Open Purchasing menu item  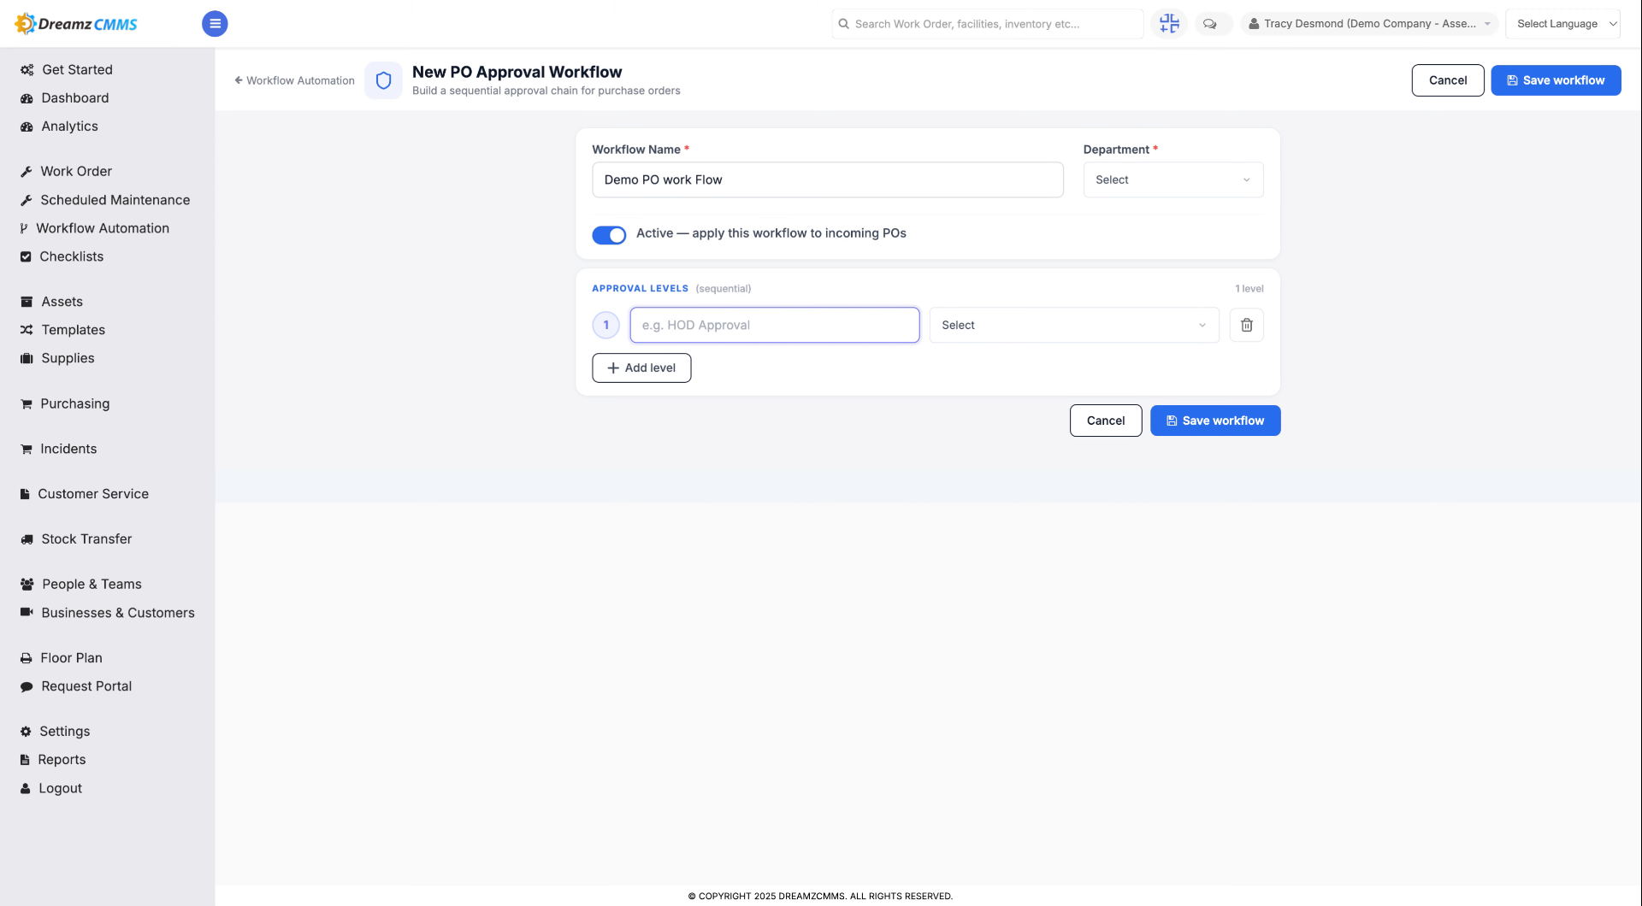[74, 403]
